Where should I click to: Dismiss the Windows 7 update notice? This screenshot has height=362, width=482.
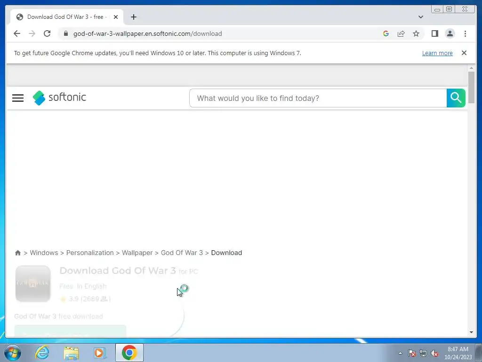coord(464,53)
